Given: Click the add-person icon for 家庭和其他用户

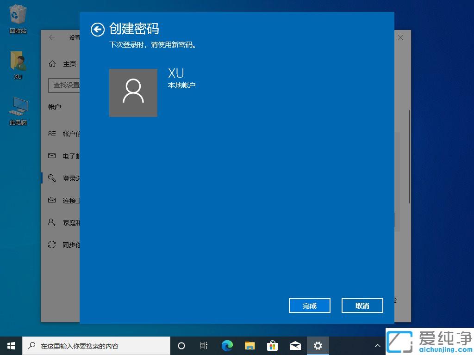Looking at the screenshot, I should pyautogui.click(x=52, y=222).
